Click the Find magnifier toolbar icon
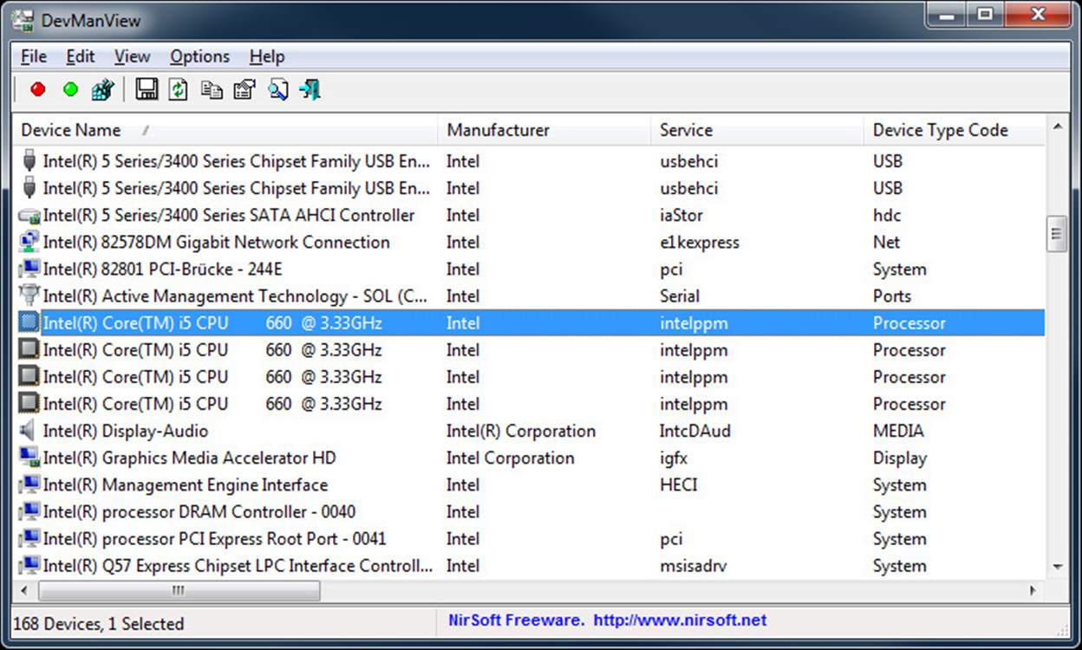Viewport: 1082px width, 650px height. pyautogui.click(x=277, y=89)
